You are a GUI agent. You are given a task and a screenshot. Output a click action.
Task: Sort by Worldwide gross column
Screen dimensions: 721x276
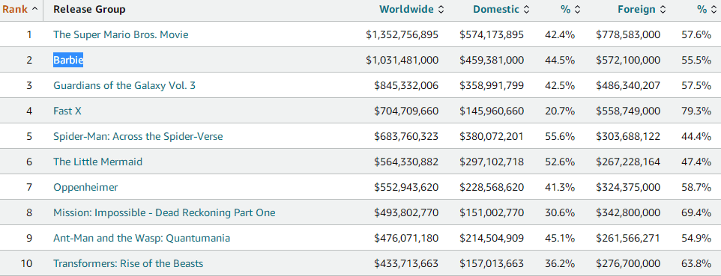[411, 9]
